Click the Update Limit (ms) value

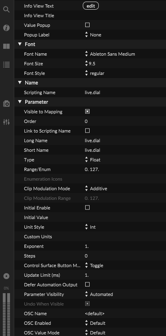coord(87,275)
